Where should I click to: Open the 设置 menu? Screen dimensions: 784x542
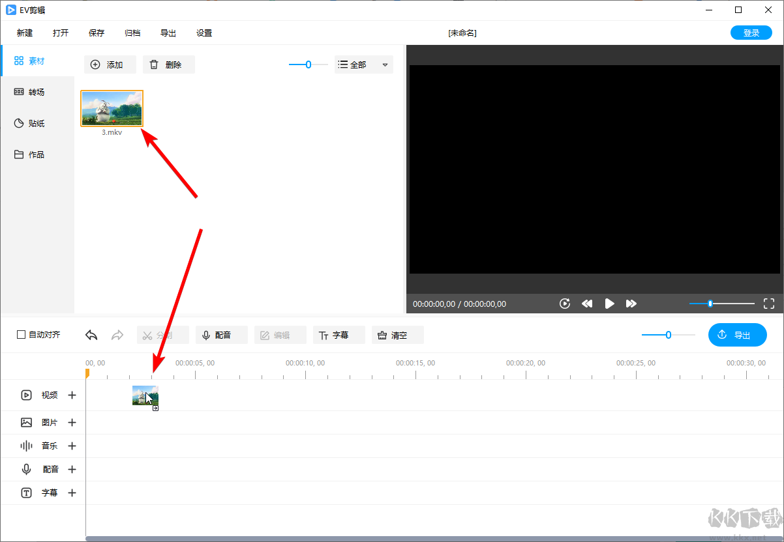point(204,33)
